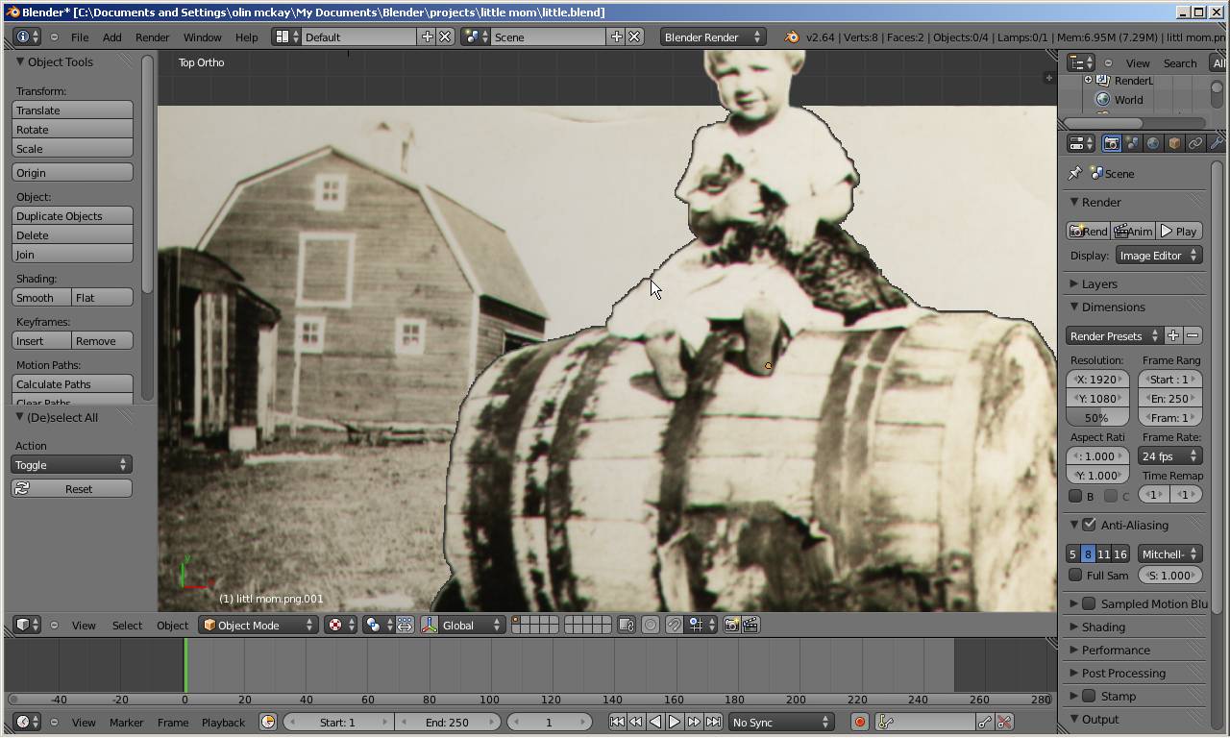Toggle the lock layers to scene icon
Viewport: 1230px width, 738px height.
(x=626, y=625)
